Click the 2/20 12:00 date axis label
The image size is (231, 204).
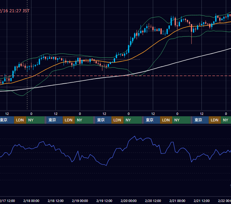point(153,201)
